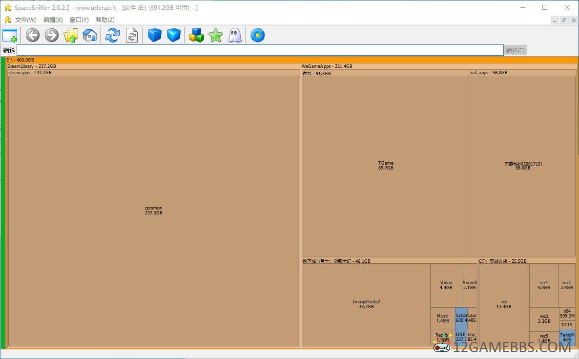Open a new view window

[x=10, y=36]
